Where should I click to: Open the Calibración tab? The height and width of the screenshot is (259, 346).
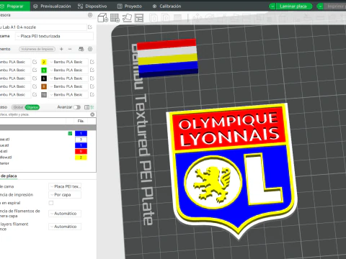[167, 6]
